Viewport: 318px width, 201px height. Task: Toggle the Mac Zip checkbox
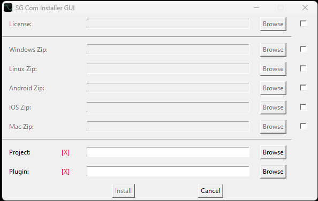point(303,126)
